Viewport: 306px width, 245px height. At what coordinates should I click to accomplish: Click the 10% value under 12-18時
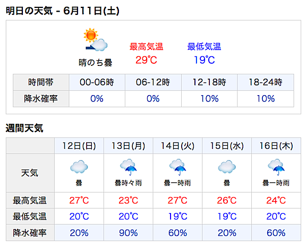coord(209,99)
